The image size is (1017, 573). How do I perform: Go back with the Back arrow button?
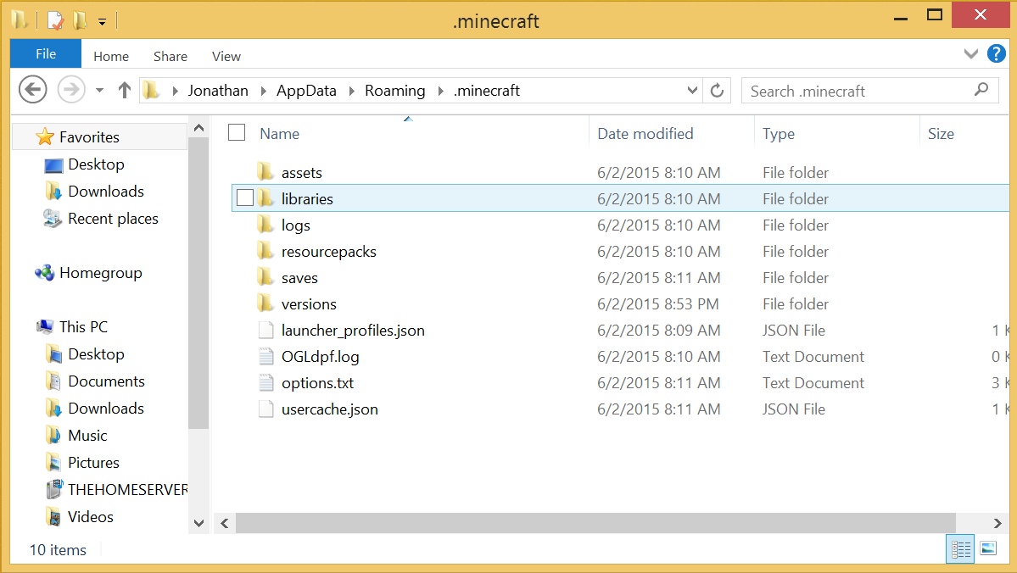pos(32,90)
